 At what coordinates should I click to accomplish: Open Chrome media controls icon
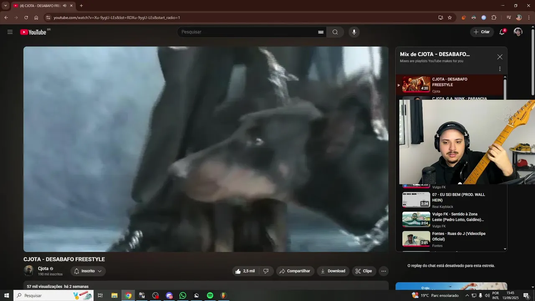509,18
